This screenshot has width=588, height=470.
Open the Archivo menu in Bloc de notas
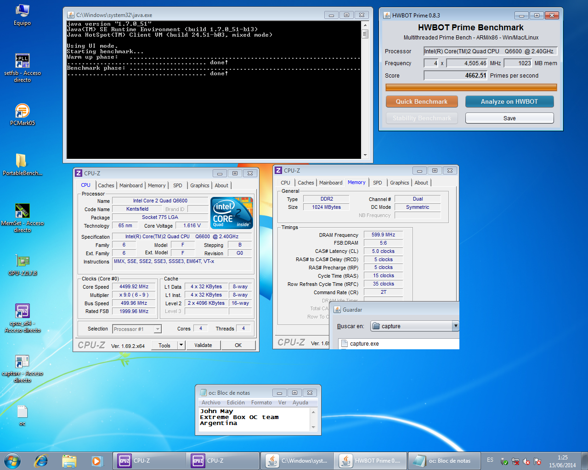[211, 403]
